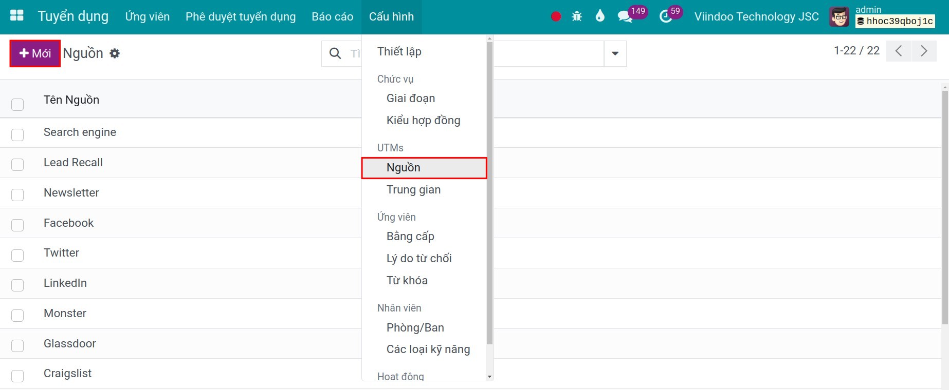The width and height of the screenshot is (949, 390).
Task: Click the red recording indicator icon
Action: (556, 16)
